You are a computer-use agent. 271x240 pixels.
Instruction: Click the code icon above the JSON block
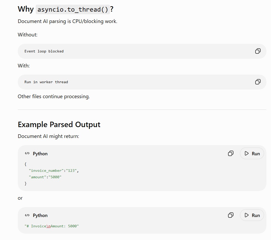pyautogui.click(x=27, y=153)
